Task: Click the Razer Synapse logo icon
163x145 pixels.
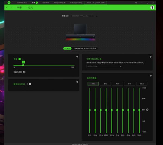Action: tap(9, 3)
